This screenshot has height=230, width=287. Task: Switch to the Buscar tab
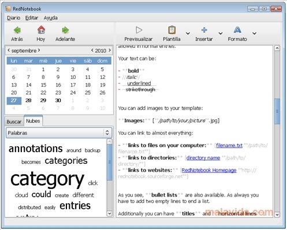point(14,122)
